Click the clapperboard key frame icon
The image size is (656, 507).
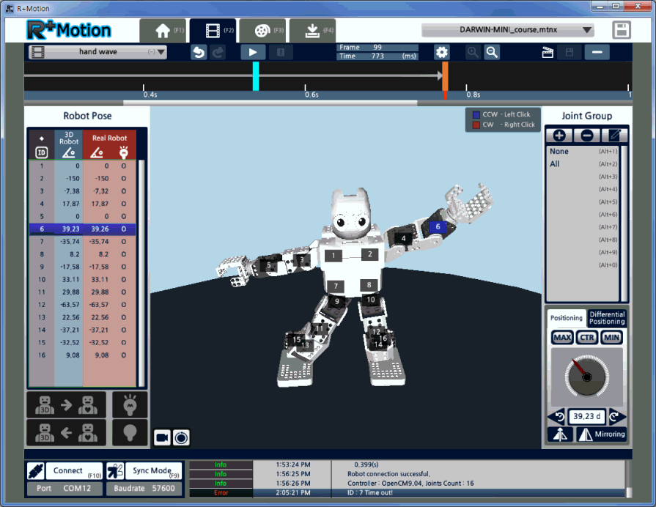(x=548, y=52)
